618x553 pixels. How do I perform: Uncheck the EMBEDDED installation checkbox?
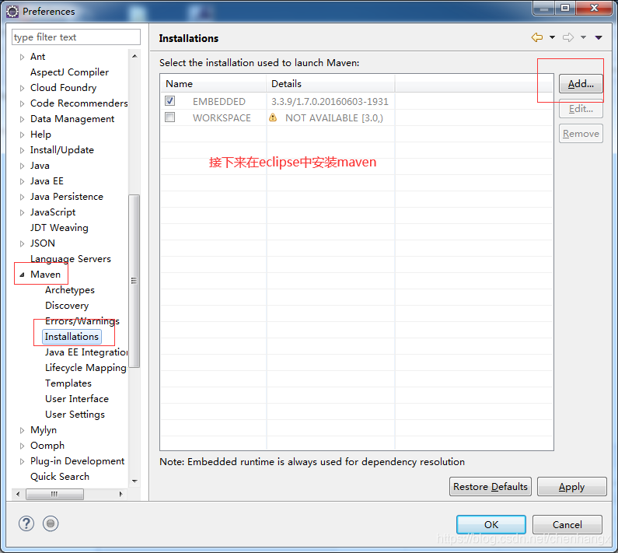(x=170, y=101)
